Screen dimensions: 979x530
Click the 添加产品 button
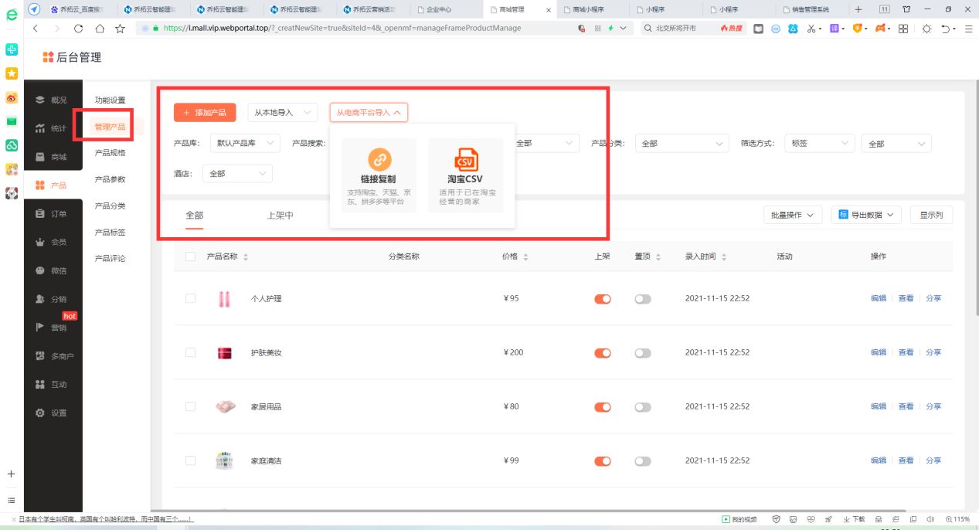203,112
